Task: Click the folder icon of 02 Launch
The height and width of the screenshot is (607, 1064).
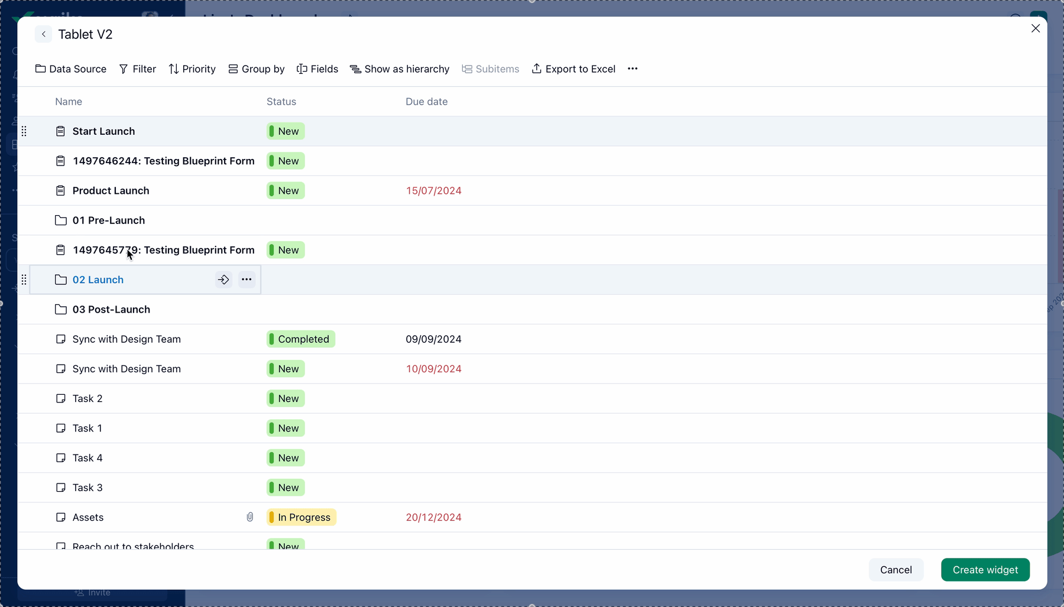Action: 60,280
